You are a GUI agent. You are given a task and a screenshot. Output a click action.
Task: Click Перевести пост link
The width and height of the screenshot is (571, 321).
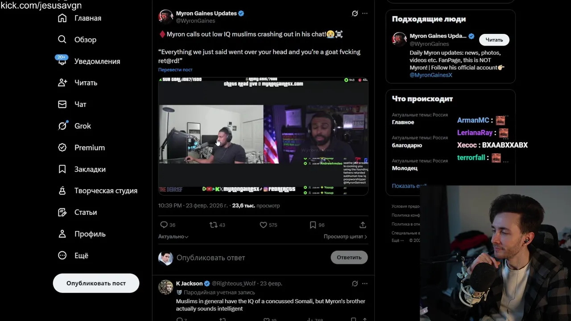pos(175,70)
